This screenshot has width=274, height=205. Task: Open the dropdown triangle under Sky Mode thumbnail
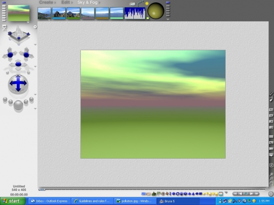point(49,20)
